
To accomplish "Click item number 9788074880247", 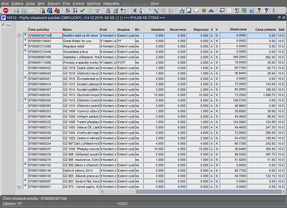I will [x=45, y=149].
